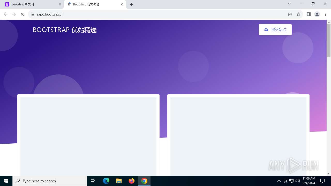This screenshot has width=331, height=186.
Task: Open the Windows Start menu
Action: (6, 181)
